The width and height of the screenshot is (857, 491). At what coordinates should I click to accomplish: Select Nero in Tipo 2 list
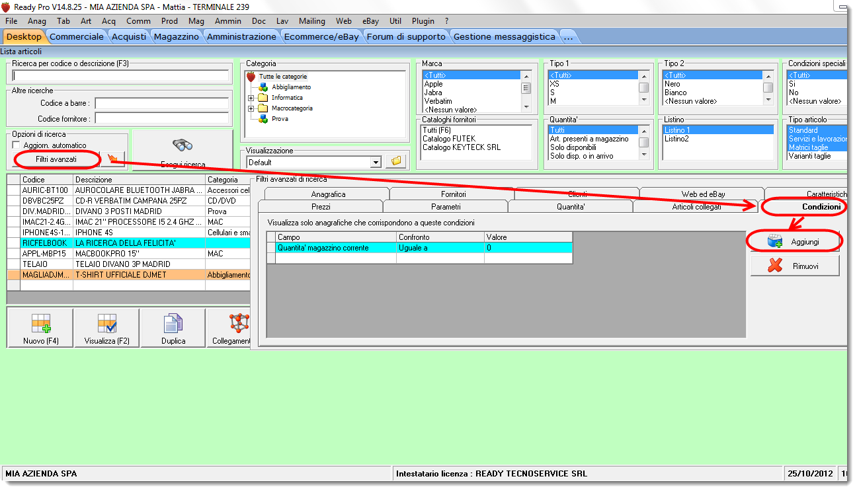tap(713, 84)
